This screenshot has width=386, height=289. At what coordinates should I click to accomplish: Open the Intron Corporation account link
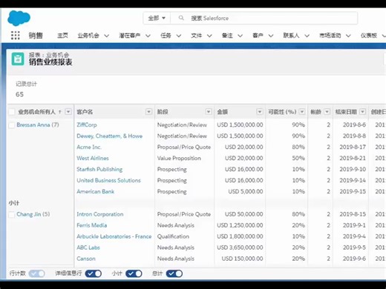100,214
